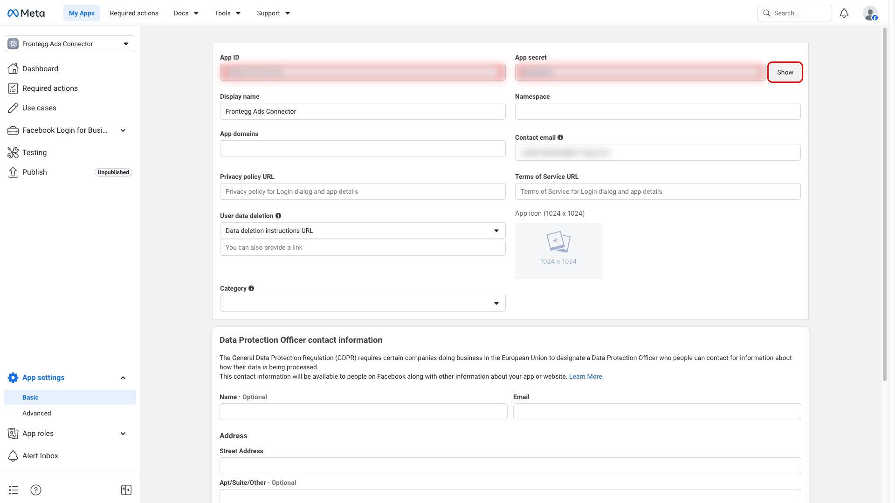Screen dimensions: 895x503
Task: Open the list icon at sidebar bottom
Action: 14,490
